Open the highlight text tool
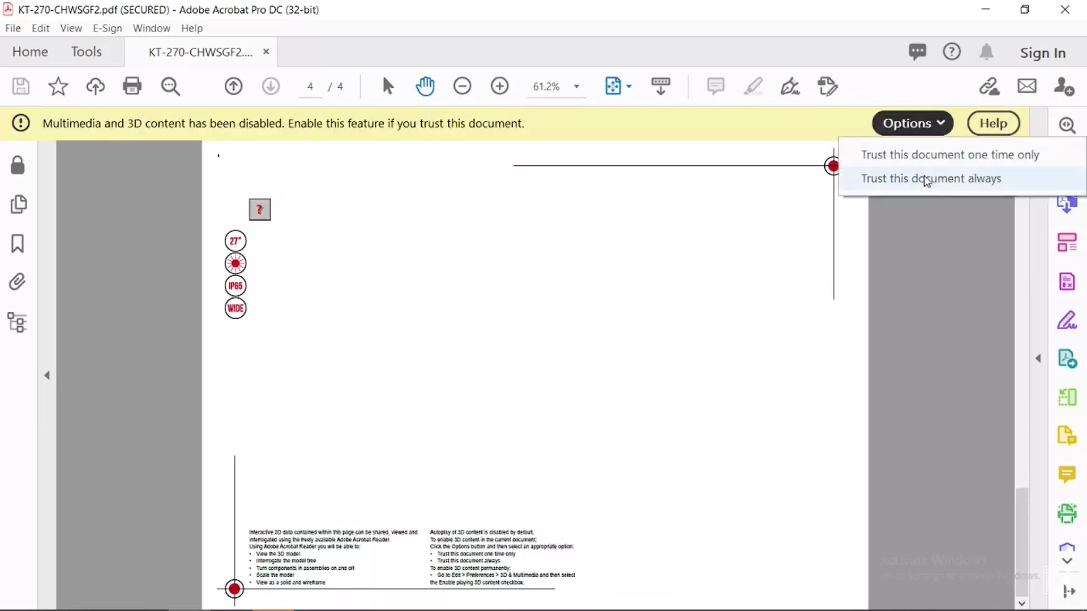 pyautogui.click(x=754, y=86)
